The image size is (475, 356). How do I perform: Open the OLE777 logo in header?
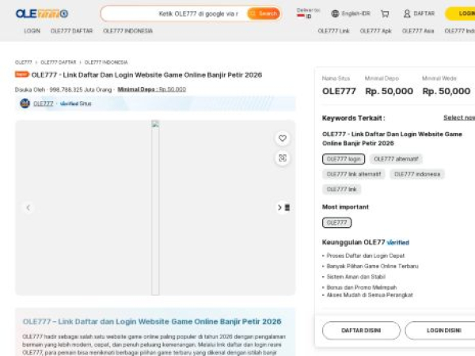[x=42, y=13]
